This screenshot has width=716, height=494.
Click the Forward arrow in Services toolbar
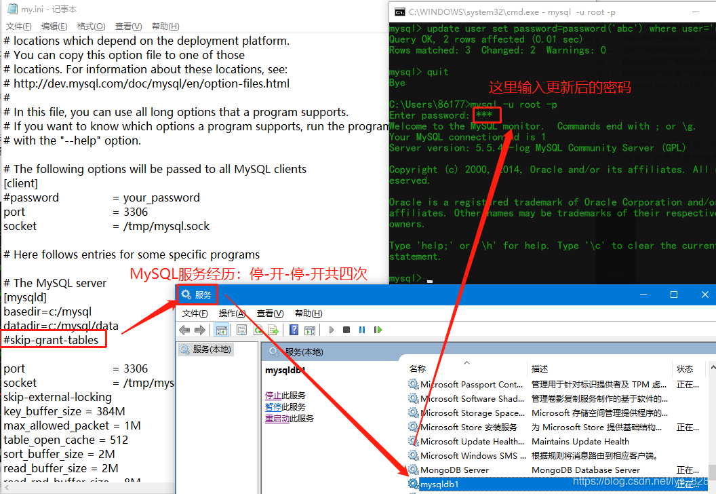tap(200, 330)
